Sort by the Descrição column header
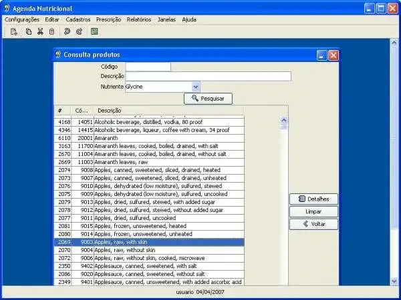This screenshot has height=300, width=401. click(169, 111)
